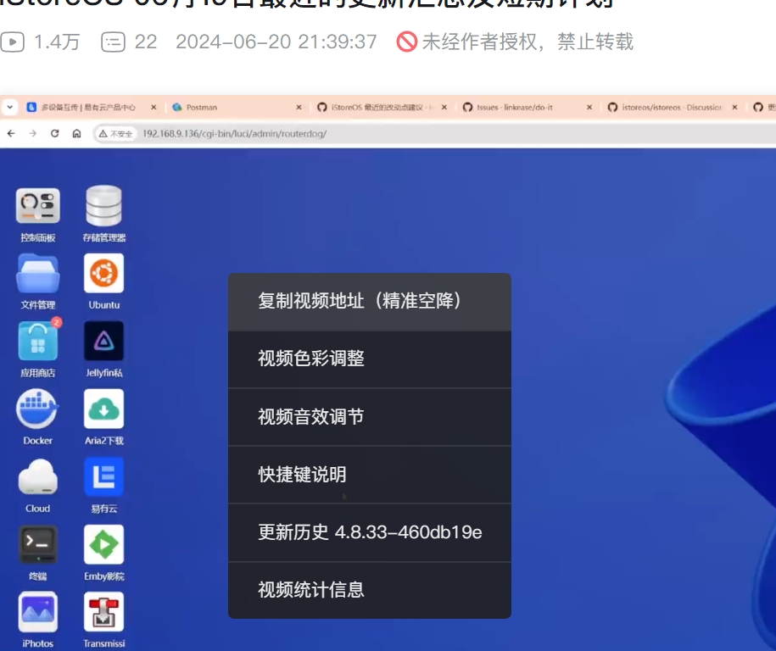The width and height of the screenshot is (776, 651).
Task: Reload the current page
Action: click(53, 133)
